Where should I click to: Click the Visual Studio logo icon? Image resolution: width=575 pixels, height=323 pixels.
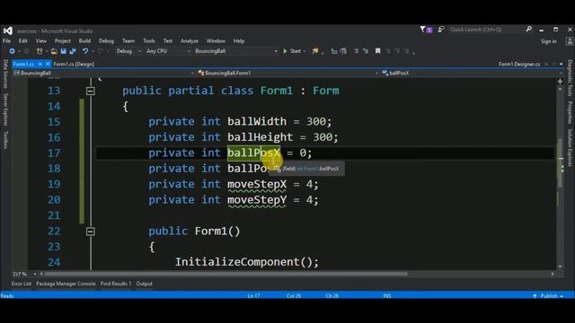tap(7, 31)
